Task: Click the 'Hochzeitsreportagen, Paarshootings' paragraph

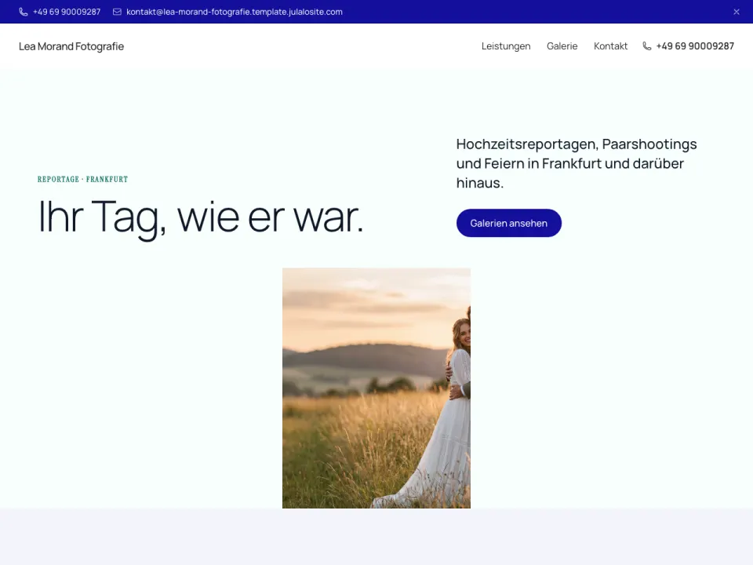Action: point(577,163)
